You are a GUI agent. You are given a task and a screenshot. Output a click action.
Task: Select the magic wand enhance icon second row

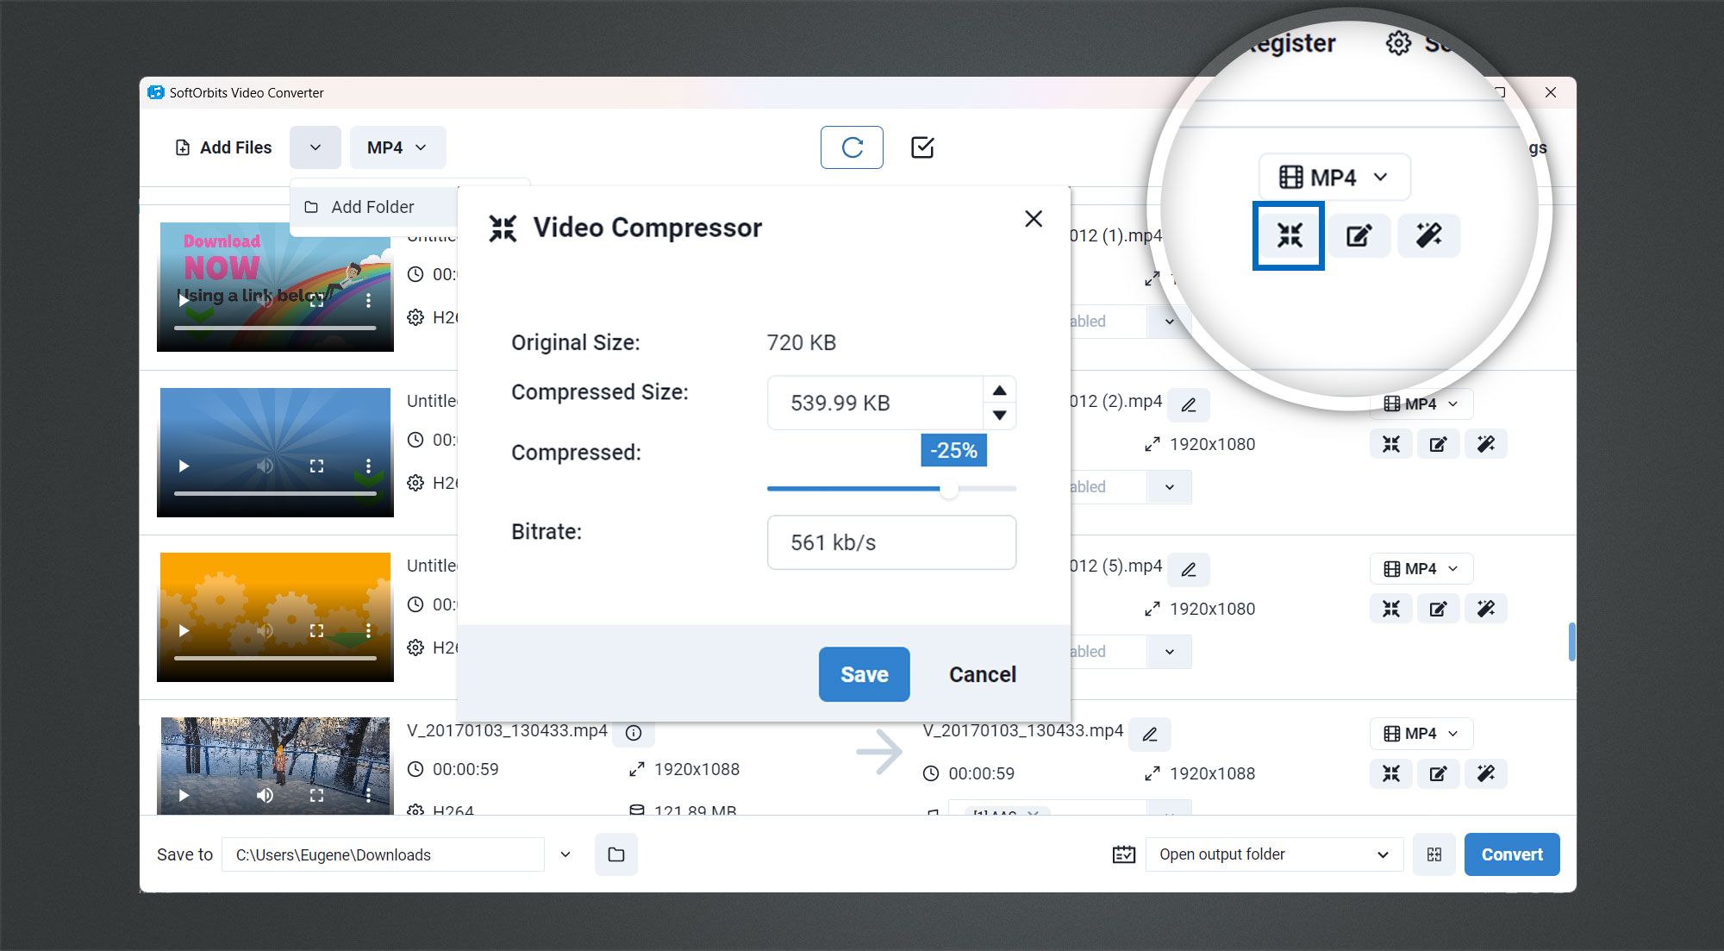(1484, 444)
